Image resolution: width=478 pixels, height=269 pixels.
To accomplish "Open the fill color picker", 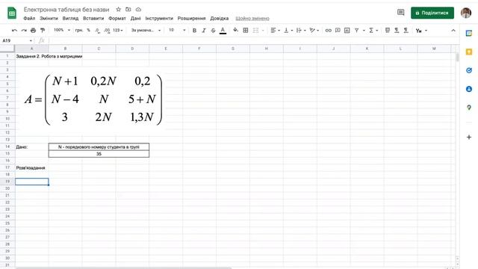I will [x=235, y=30].
